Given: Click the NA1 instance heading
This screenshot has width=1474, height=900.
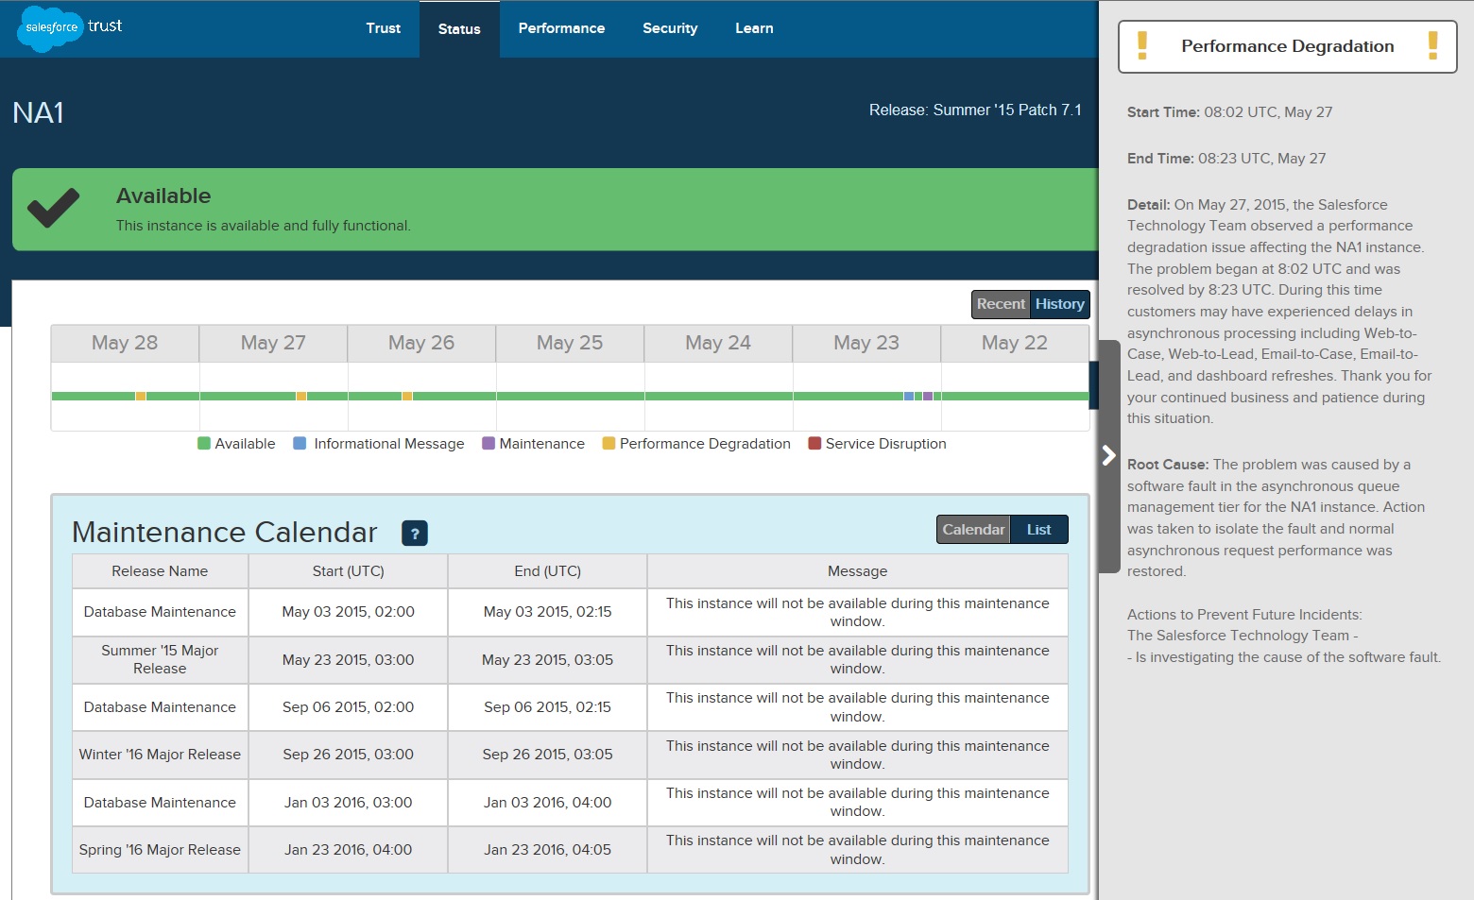Looking at the screenshot, I should 39,113.
